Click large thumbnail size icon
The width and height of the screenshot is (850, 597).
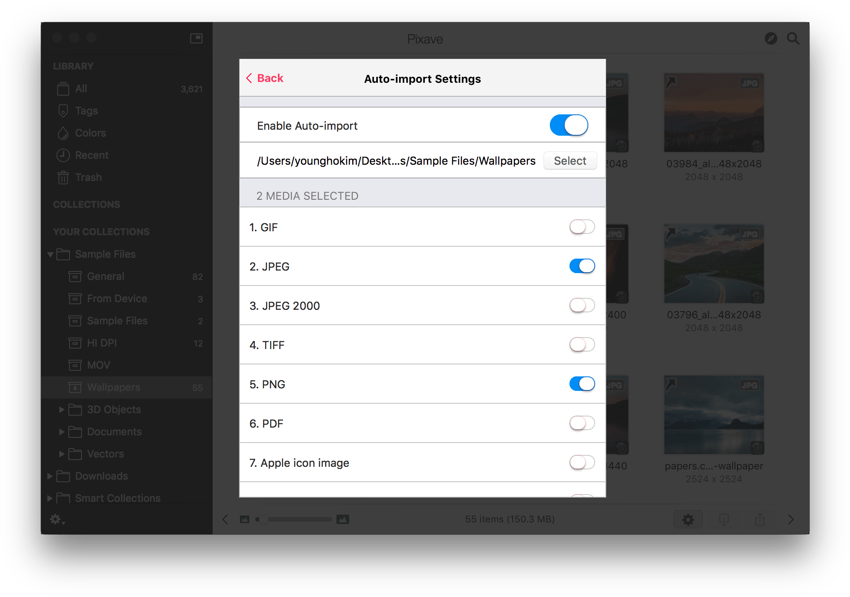click(x=343, y=519)
